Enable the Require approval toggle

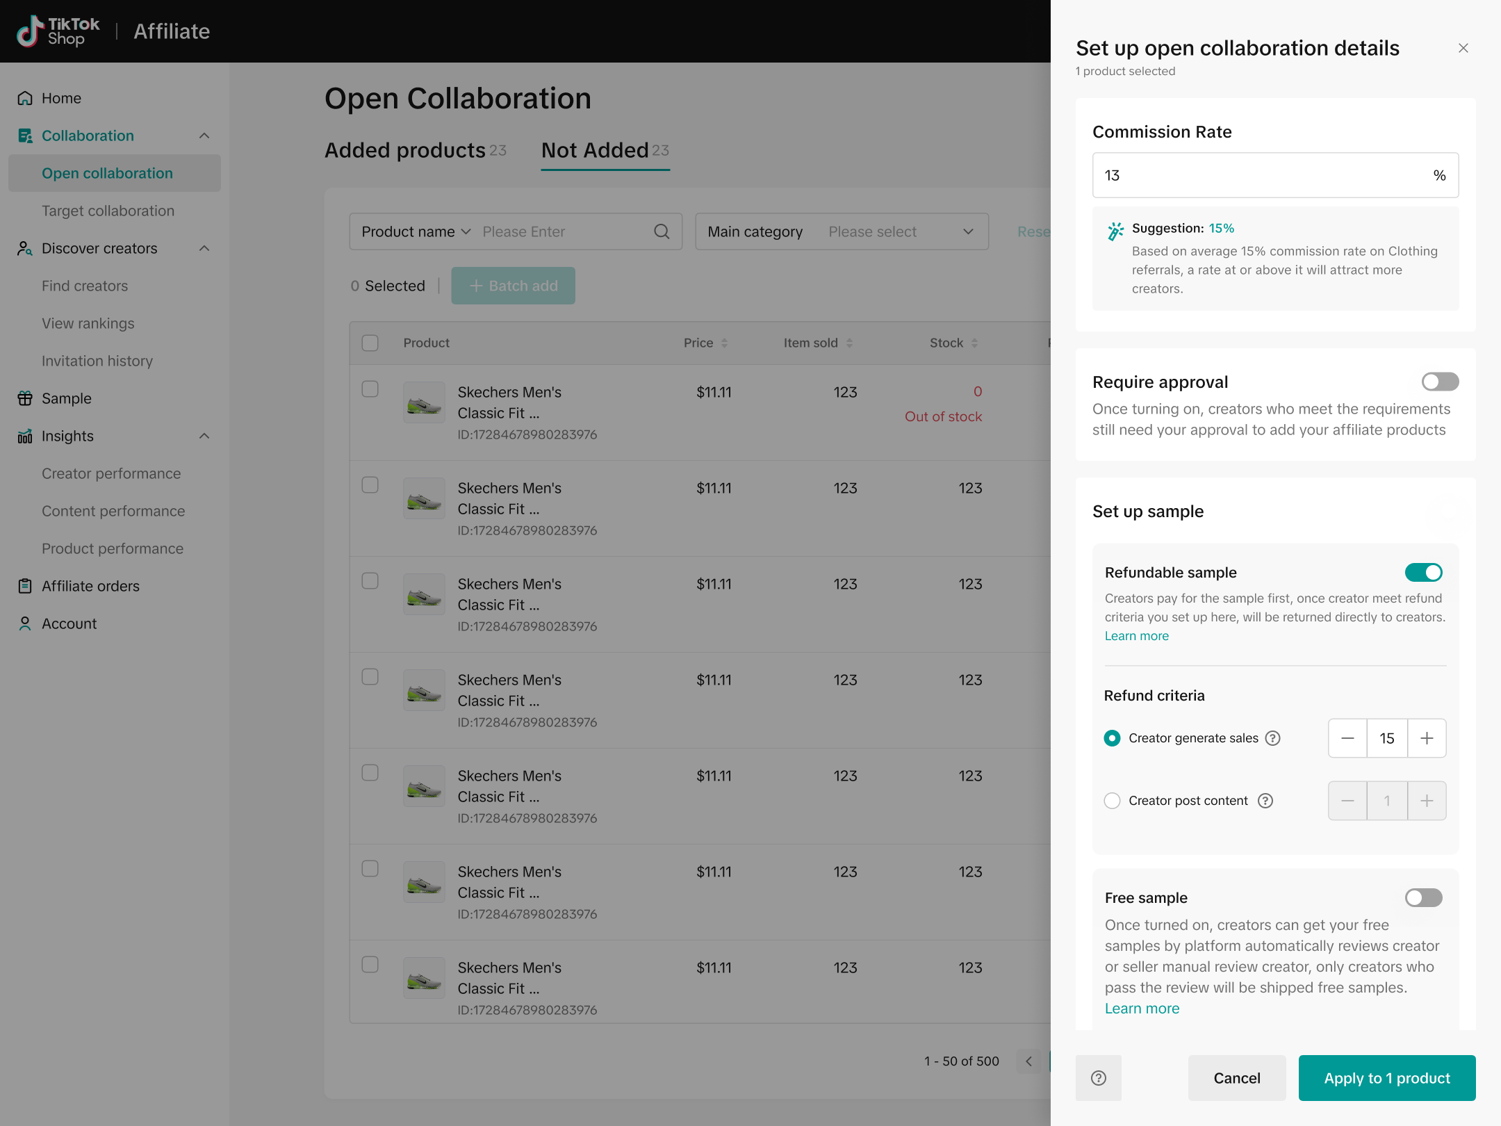(1440, 382)
